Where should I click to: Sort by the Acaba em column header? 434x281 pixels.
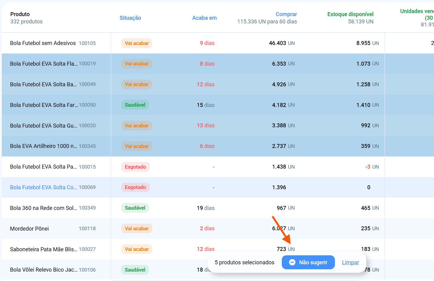coord(204,18)
